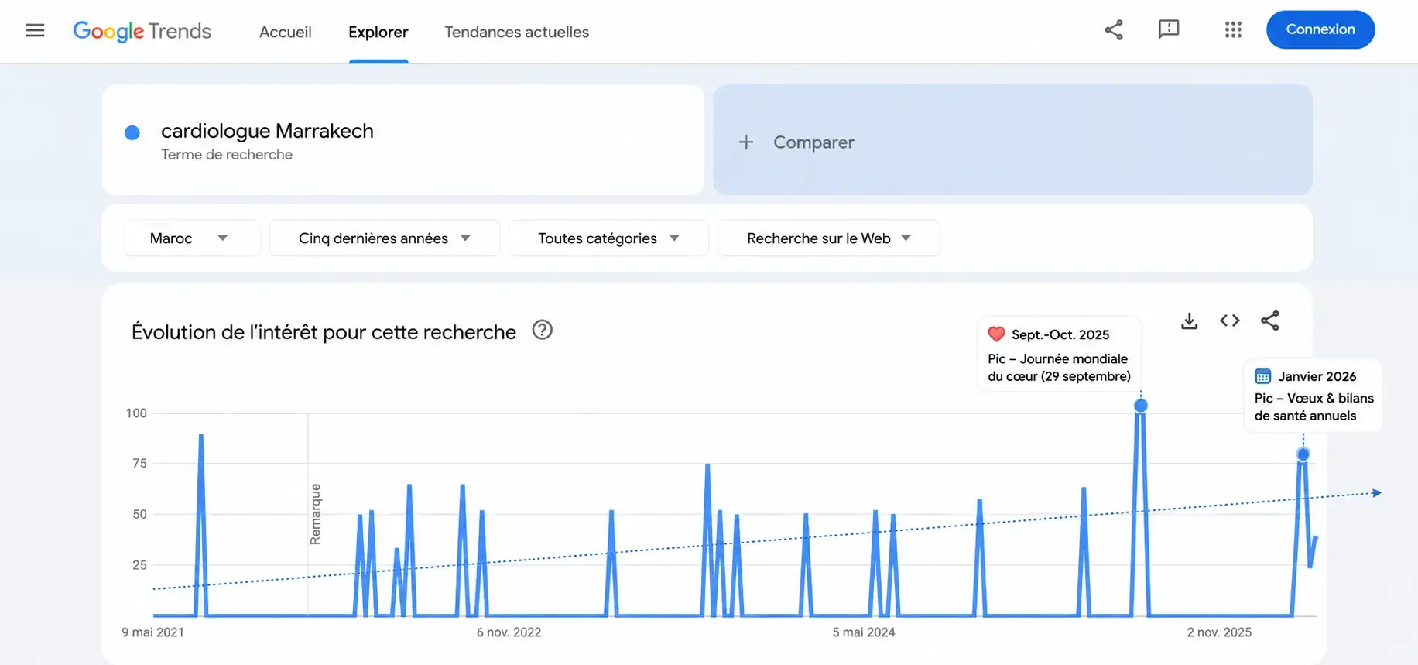1418x665 pixels.
Task: Edit the search term cardiologue Marrakech
Action: (x=267, y=131)
